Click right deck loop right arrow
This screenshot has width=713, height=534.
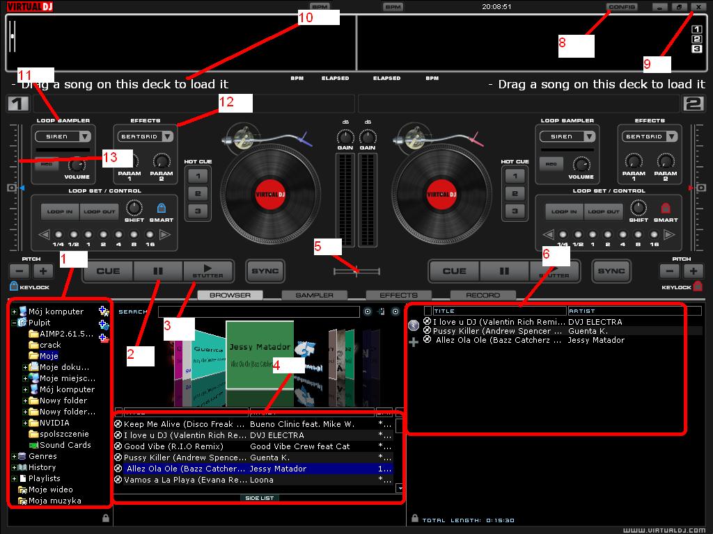pyautogui.click(x=669, y=235)
